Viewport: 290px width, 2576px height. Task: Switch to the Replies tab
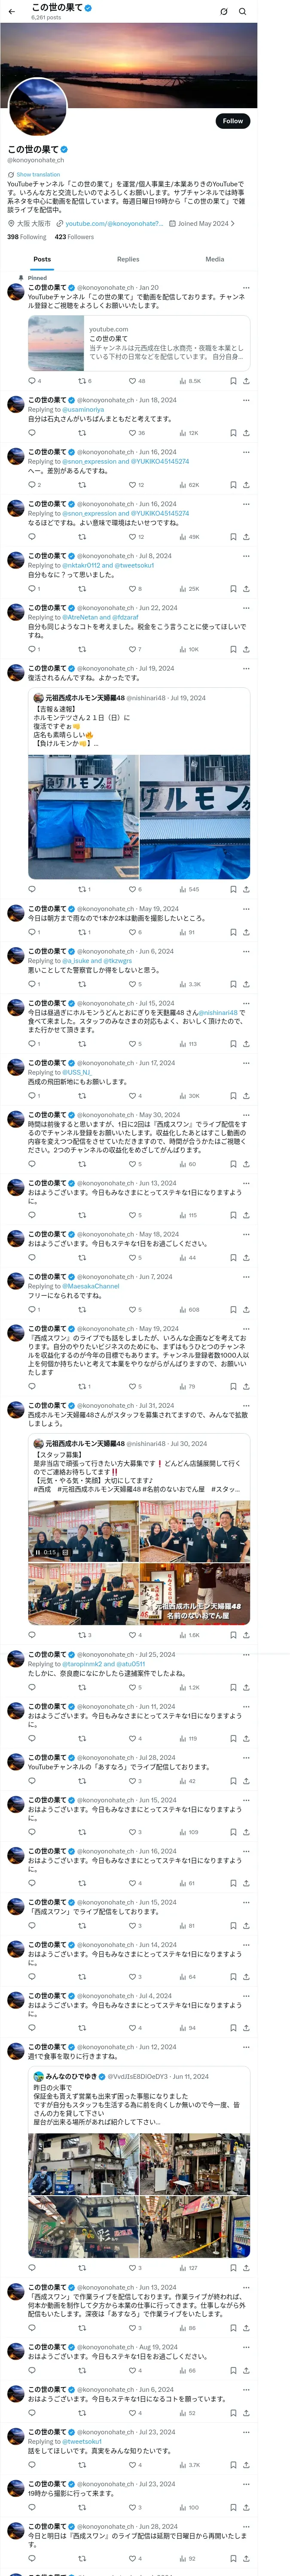tap(128, 259)
